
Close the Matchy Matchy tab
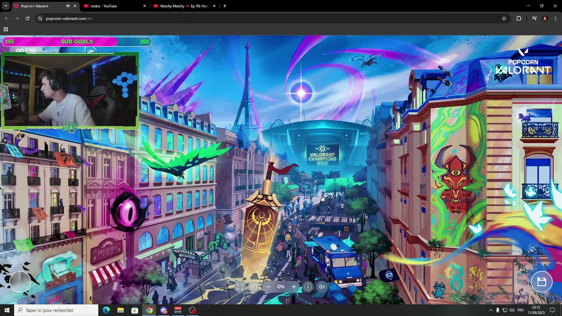[x=214, y=6]
